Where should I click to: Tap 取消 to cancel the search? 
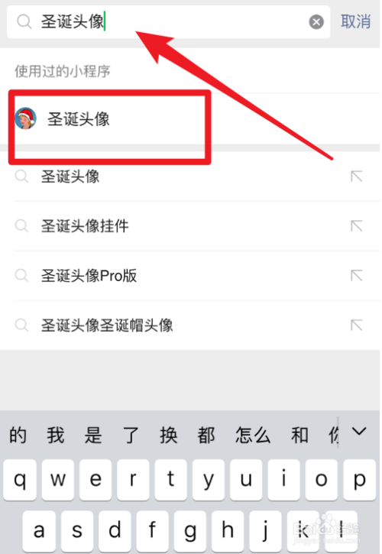click(355, 21)
